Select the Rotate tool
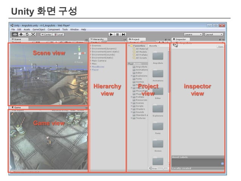 pyautogui.click(x=27, y=34)
